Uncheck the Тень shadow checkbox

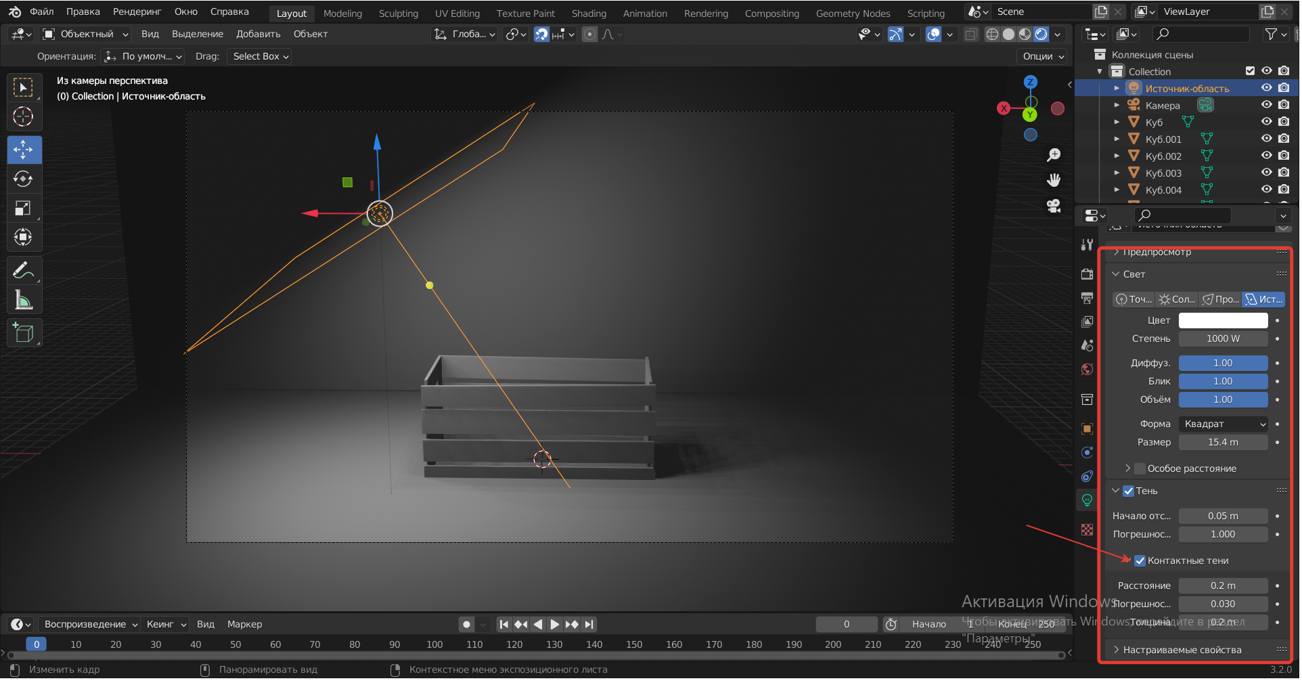1129,491
